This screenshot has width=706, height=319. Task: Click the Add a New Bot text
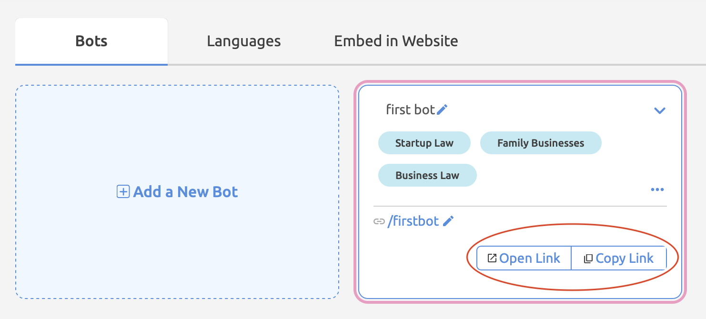click(x=185, y=192)
